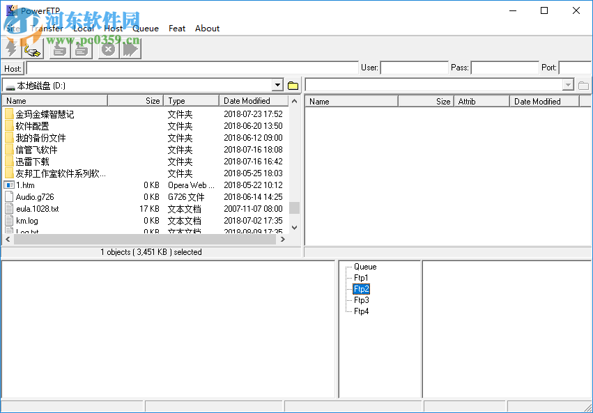Select the km.log file entry
The image size is (593, 413).
pos(28,220)
